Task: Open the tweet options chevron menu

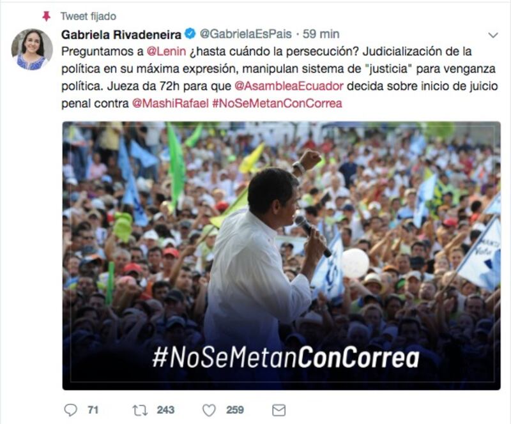Action: 493,35
